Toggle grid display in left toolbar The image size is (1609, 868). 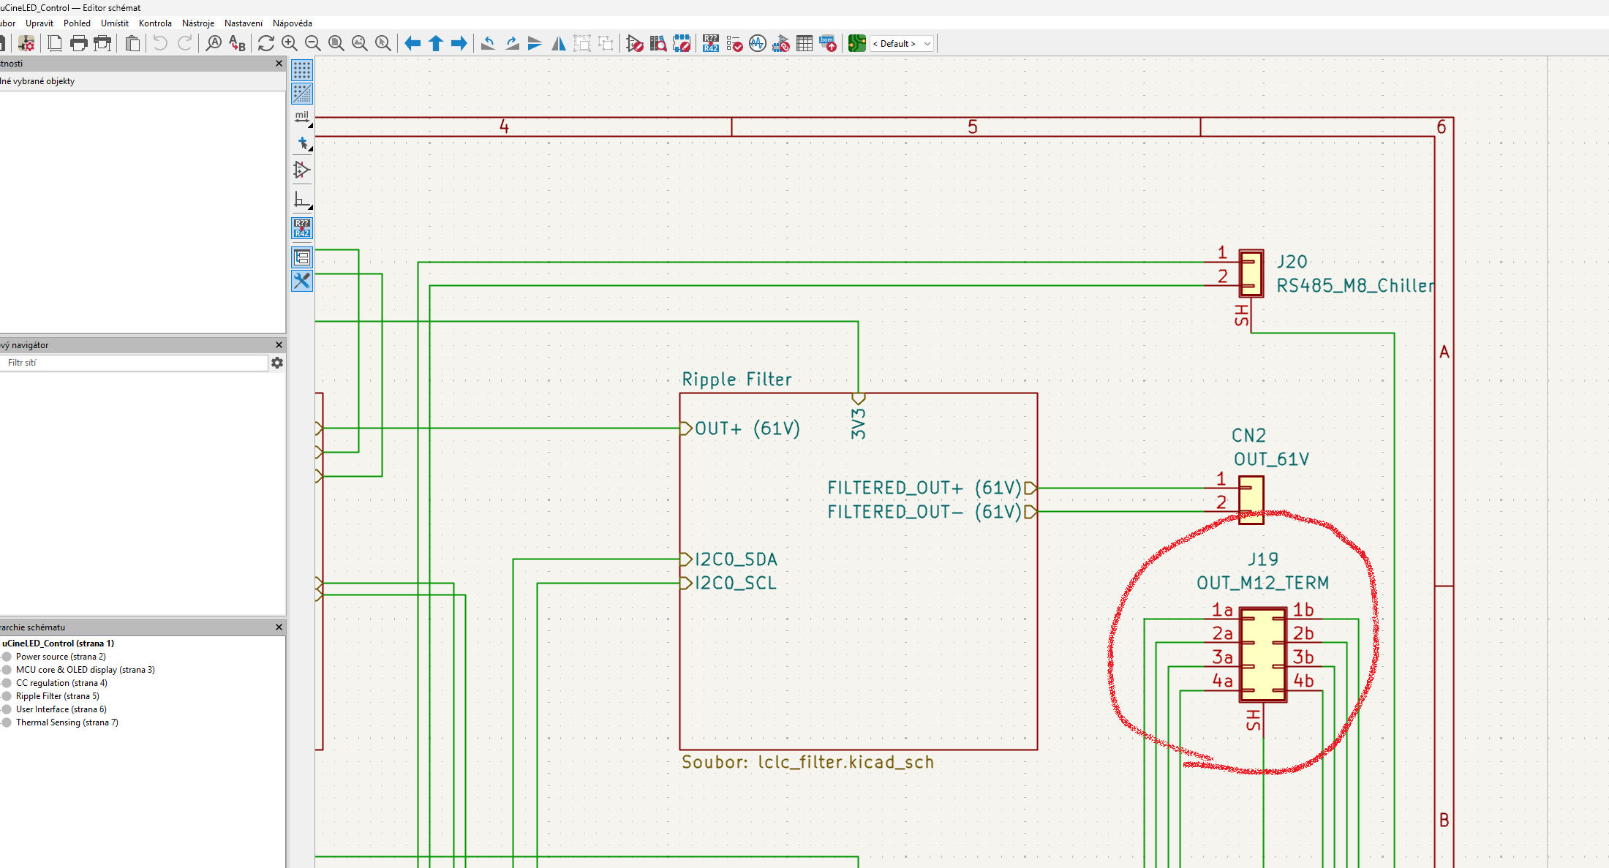tap(302, 70)
